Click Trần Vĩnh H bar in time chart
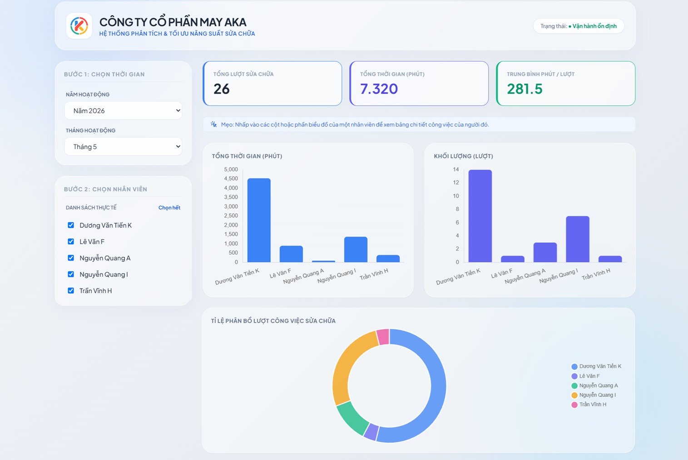 [x=388, y=259]
